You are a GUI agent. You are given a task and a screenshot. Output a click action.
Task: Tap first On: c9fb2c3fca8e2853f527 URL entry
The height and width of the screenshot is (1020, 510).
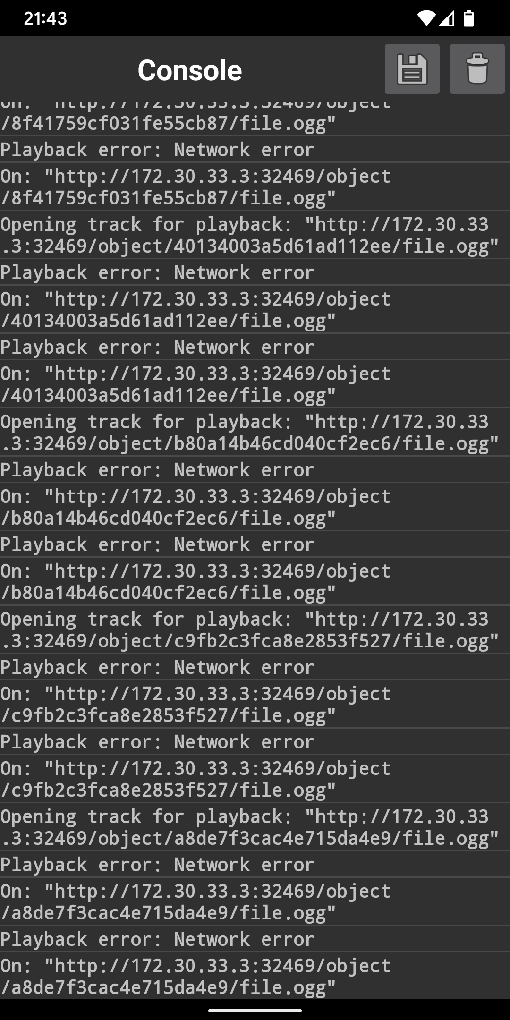(x=195, y=704)
